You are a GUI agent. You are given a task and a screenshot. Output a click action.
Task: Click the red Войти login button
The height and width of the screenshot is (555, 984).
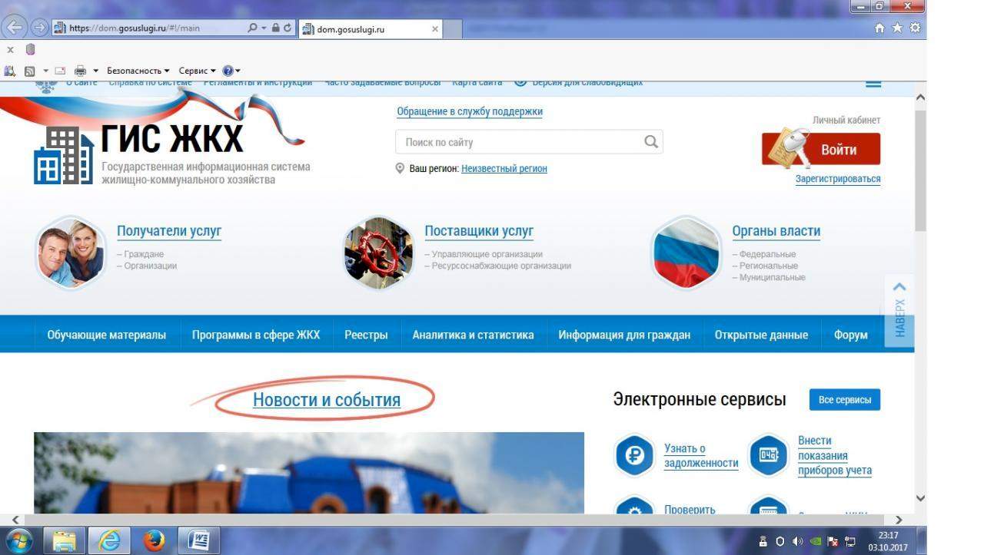pos(821,150)
